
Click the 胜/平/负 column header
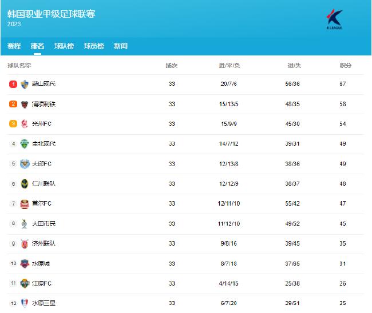[x=229, y=65]
